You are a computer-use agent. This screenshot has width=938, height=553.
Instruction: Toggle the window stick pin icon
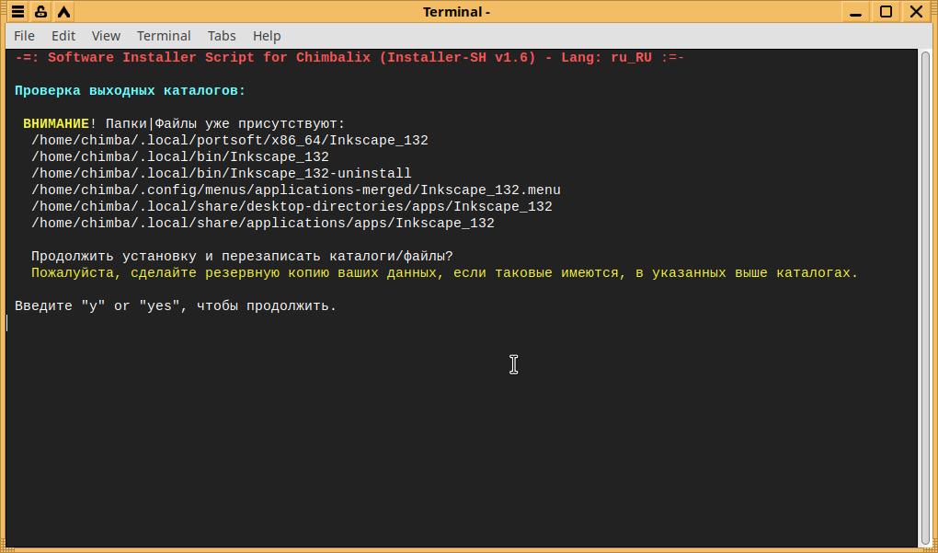(x=40, y=11)
